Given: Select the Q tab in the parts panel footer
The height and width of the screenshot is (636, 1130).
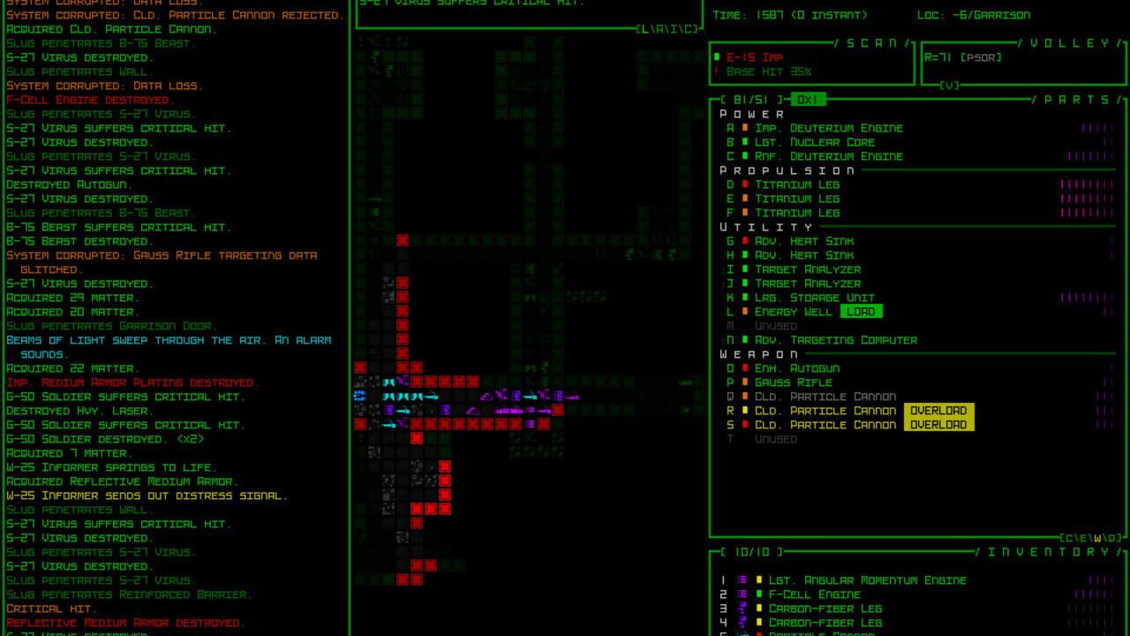Looking at the screenshot, I should pos(1112,538).
